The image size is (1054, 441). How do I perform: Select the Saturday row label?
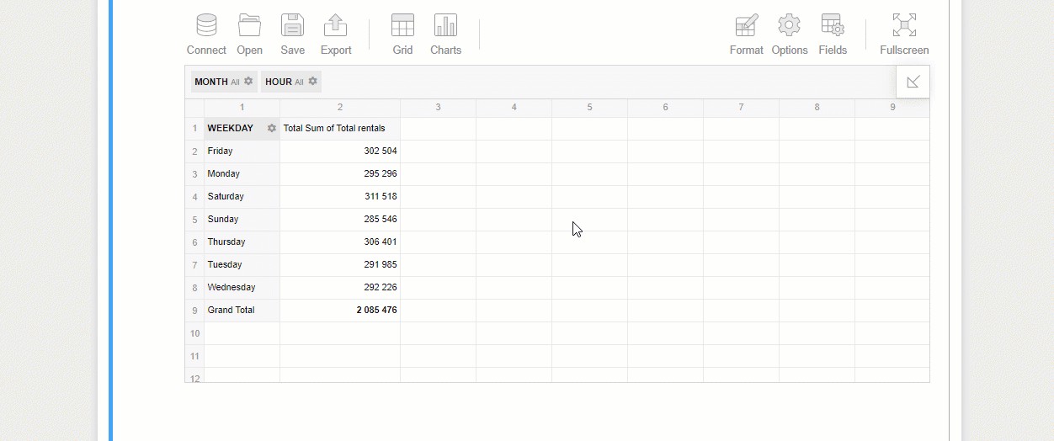(242, 197)
